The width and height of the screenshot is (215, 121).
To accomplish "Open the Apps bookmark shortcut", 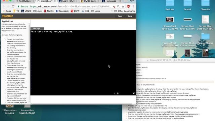I will [7, 11].
